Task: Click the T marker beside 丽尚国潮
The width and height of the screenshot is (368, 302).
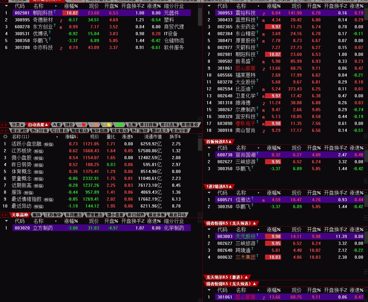Action: tap(257, 153)
